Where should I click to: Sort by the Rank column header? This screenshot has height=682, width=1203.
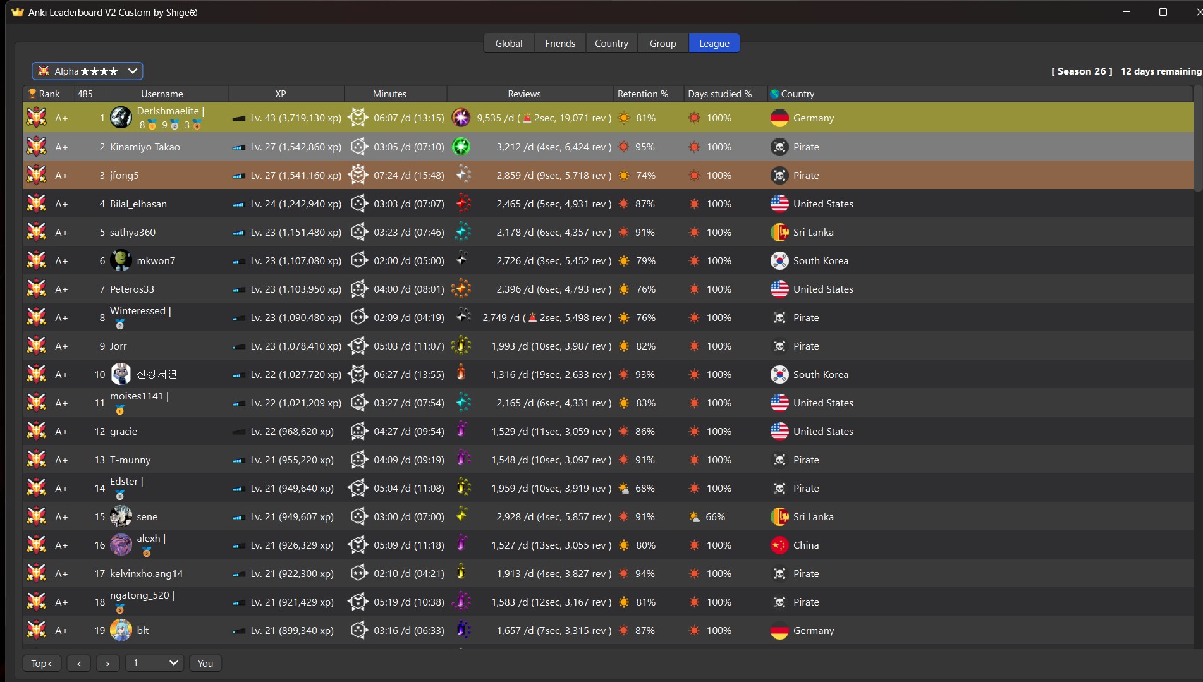(x=49, y=94)
